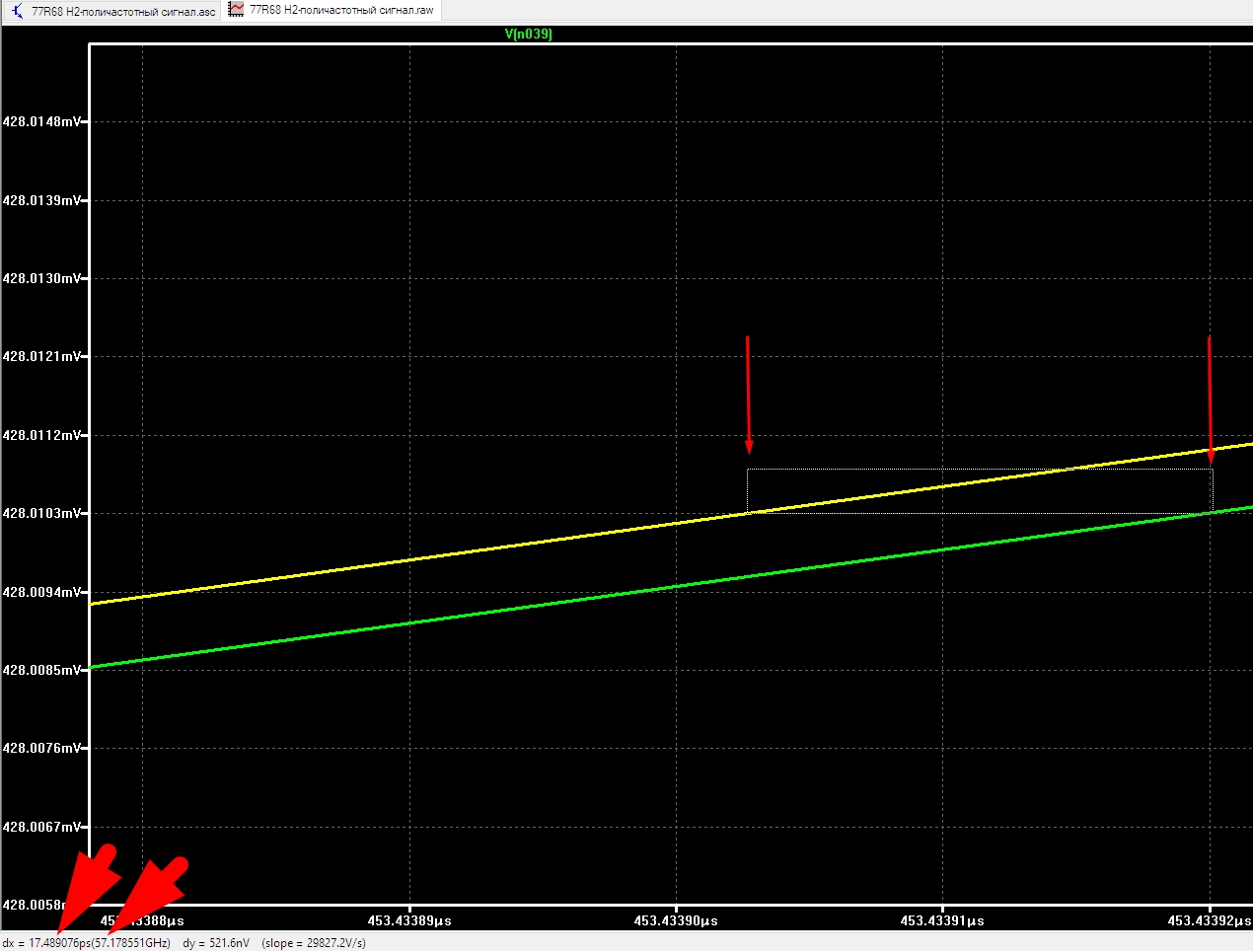Image resolution: width=1253 pixels, height=951 pixels.
Task: Click the 428.0085mV vertical axis label
Action: (x=41, y=670)
